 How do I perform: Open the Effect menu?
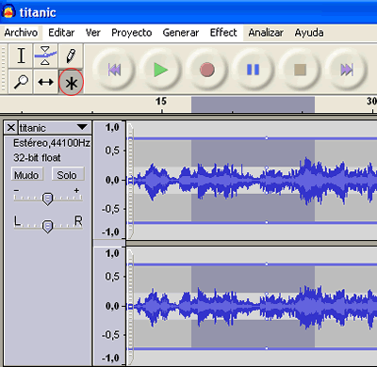tap(223, 32)
